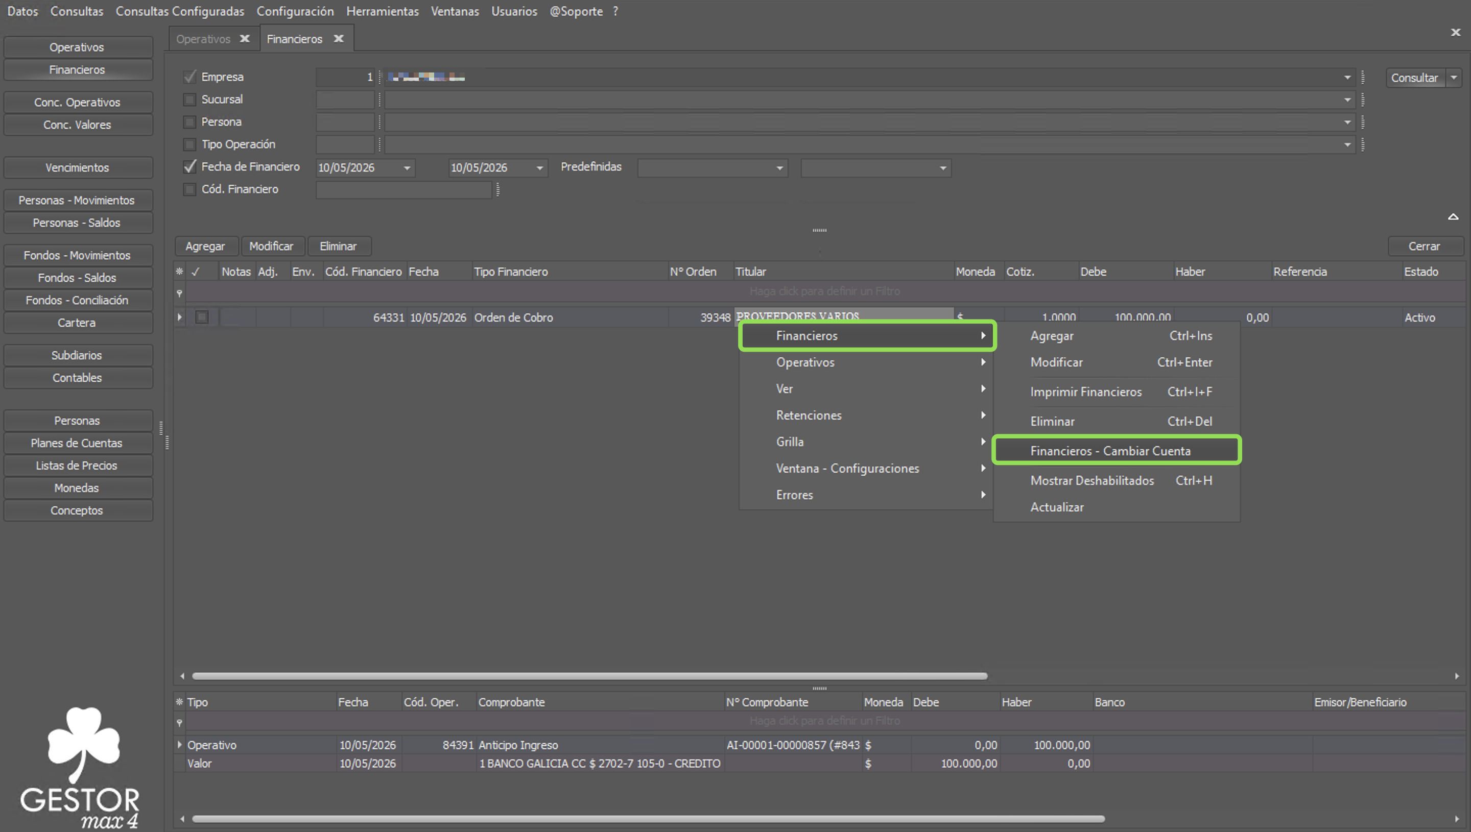Click Actualizar in the Financieros submenu
This screenshot has width=1471, height=832.
click(1116, 507)
